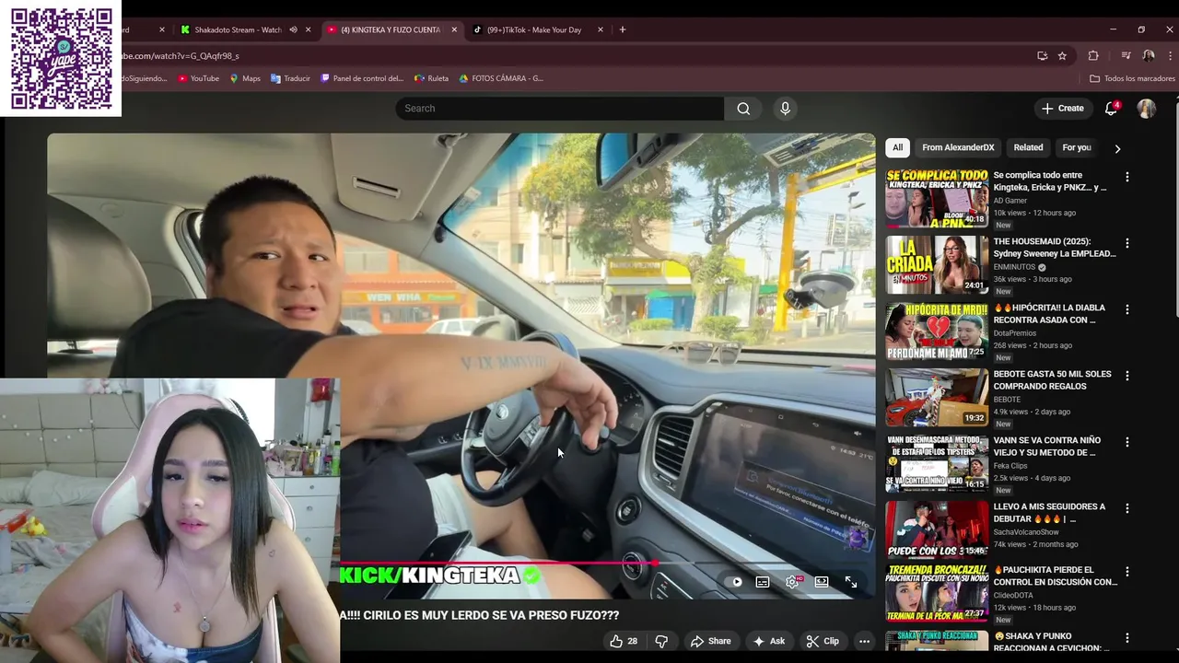The width and height of the screenshot is (1179, 663).
Task: Open SachaVolcanoShow channel name
Action: click(x=1026, y=532)
